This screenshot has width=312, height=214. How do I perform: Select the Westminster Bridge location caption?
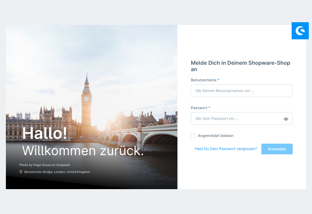point(57,172)
